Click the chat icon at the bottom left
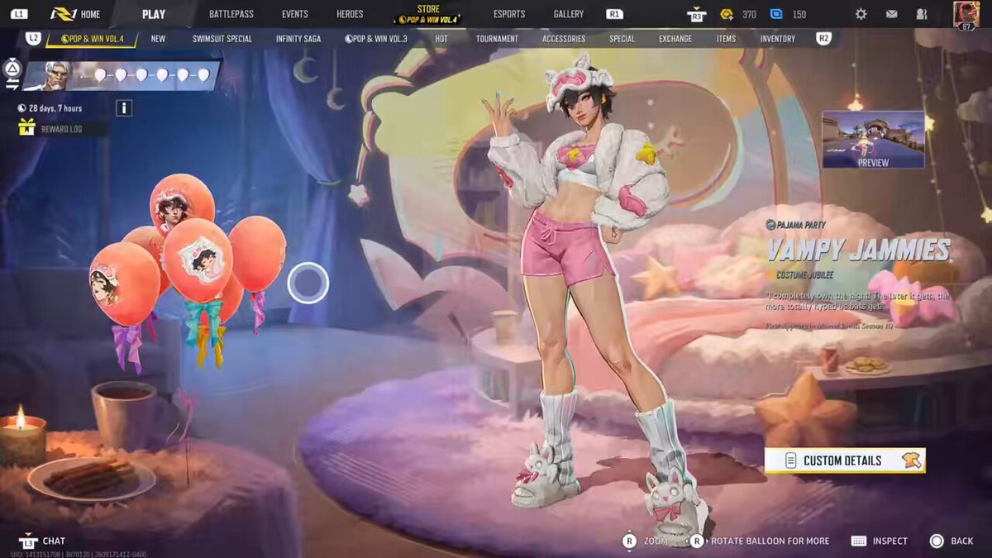992x558 pixels. [29, 541]
